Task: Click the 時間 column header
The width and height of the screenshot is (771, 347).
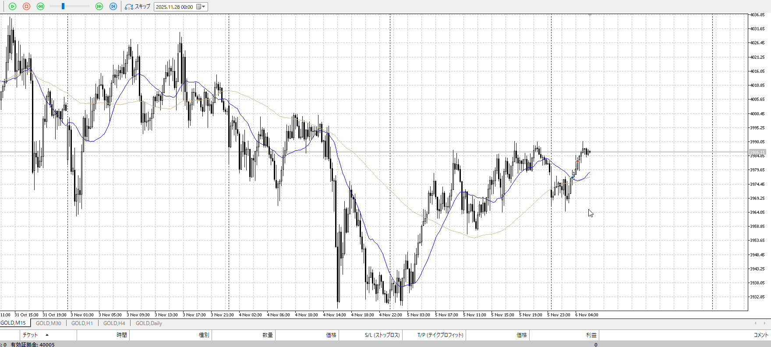Action: [121, 335]
